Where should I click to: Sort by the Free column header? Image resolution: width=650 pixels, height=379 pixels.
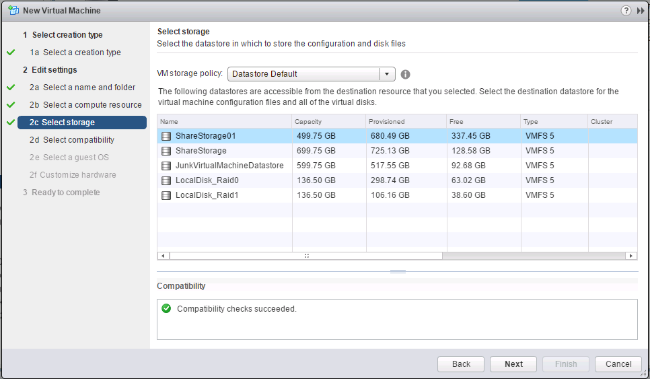484,121
